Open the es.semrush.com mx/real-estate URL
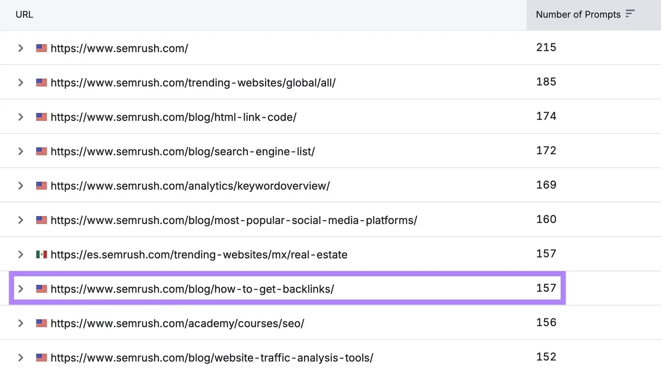This screenshot has width=661, height=373. pos(199,254)
